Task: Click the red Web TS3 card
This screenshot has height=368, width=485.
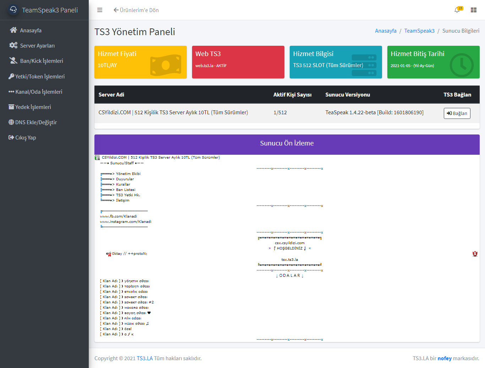Action: tap(238, 62)
